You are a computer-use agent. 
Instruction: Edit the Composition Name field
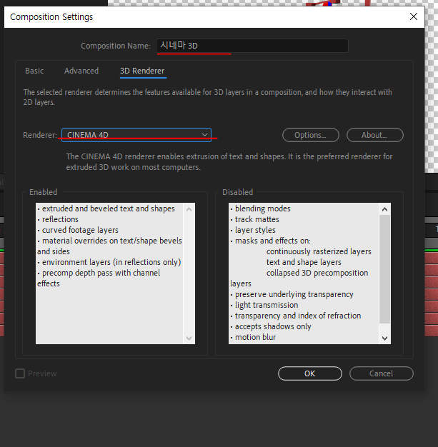point(252,46)
